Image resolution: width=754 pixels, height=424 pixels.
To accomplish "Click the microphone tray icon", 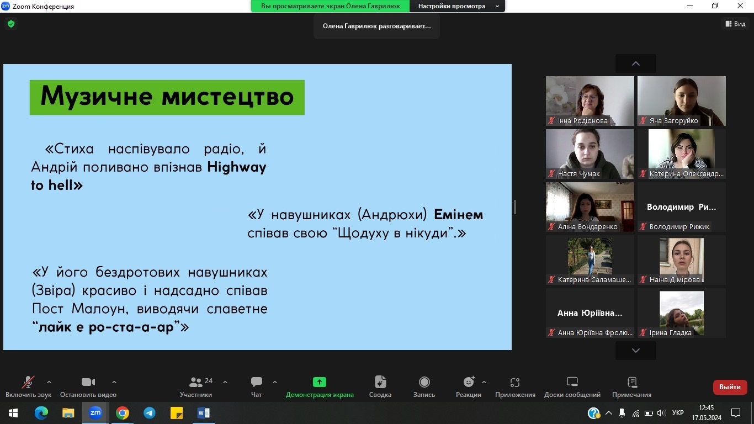I will [622, 413].
